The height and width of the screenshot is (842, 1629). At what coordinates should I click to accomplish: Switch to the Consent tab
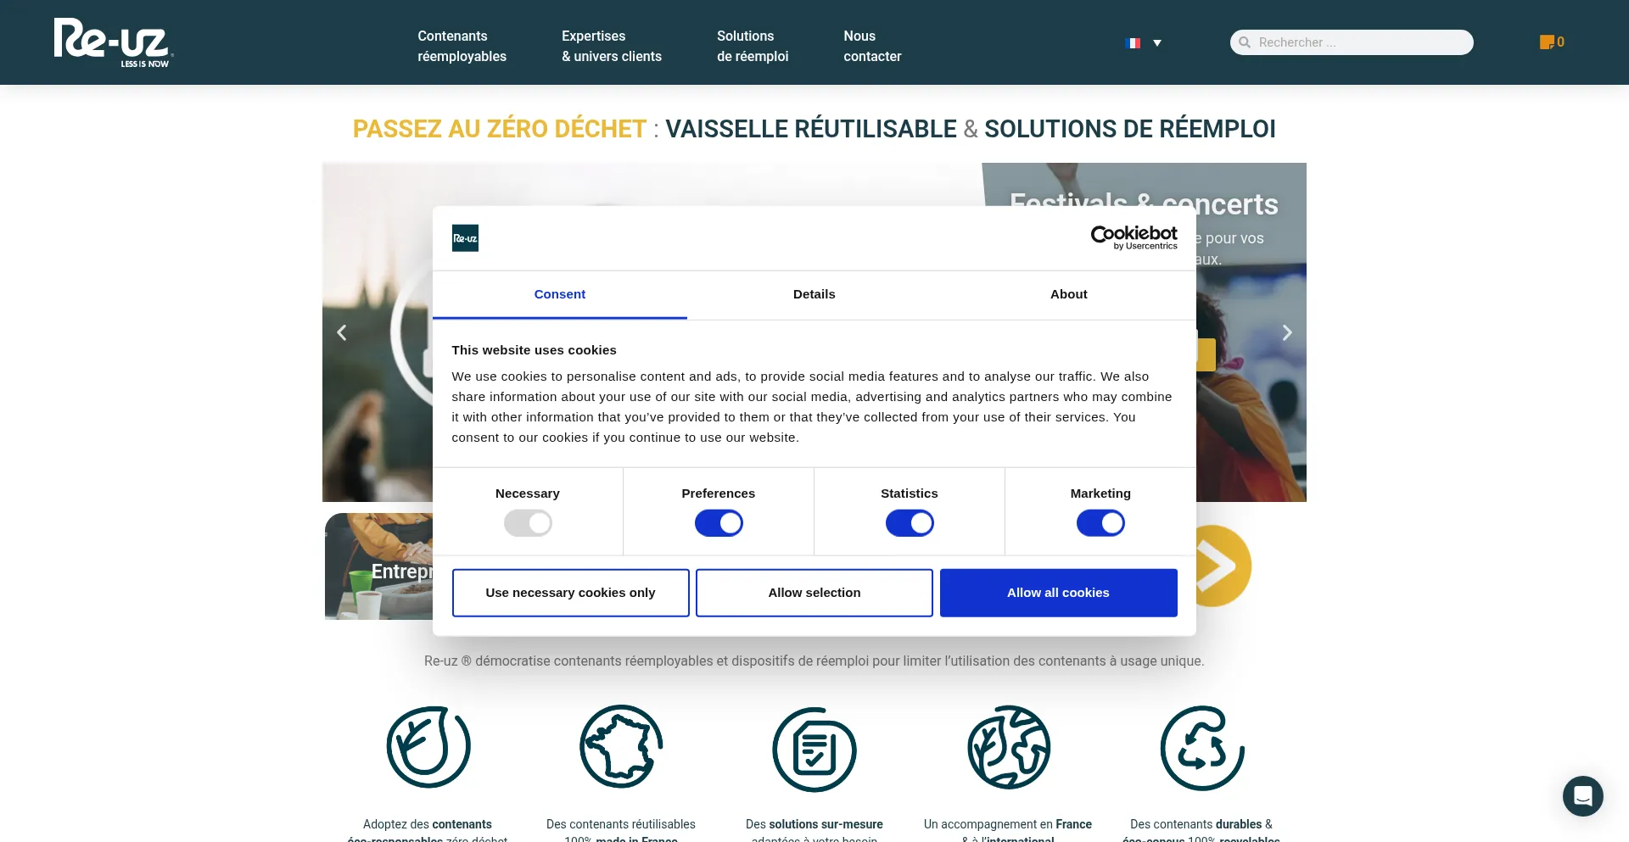click(x=560, y=294)
